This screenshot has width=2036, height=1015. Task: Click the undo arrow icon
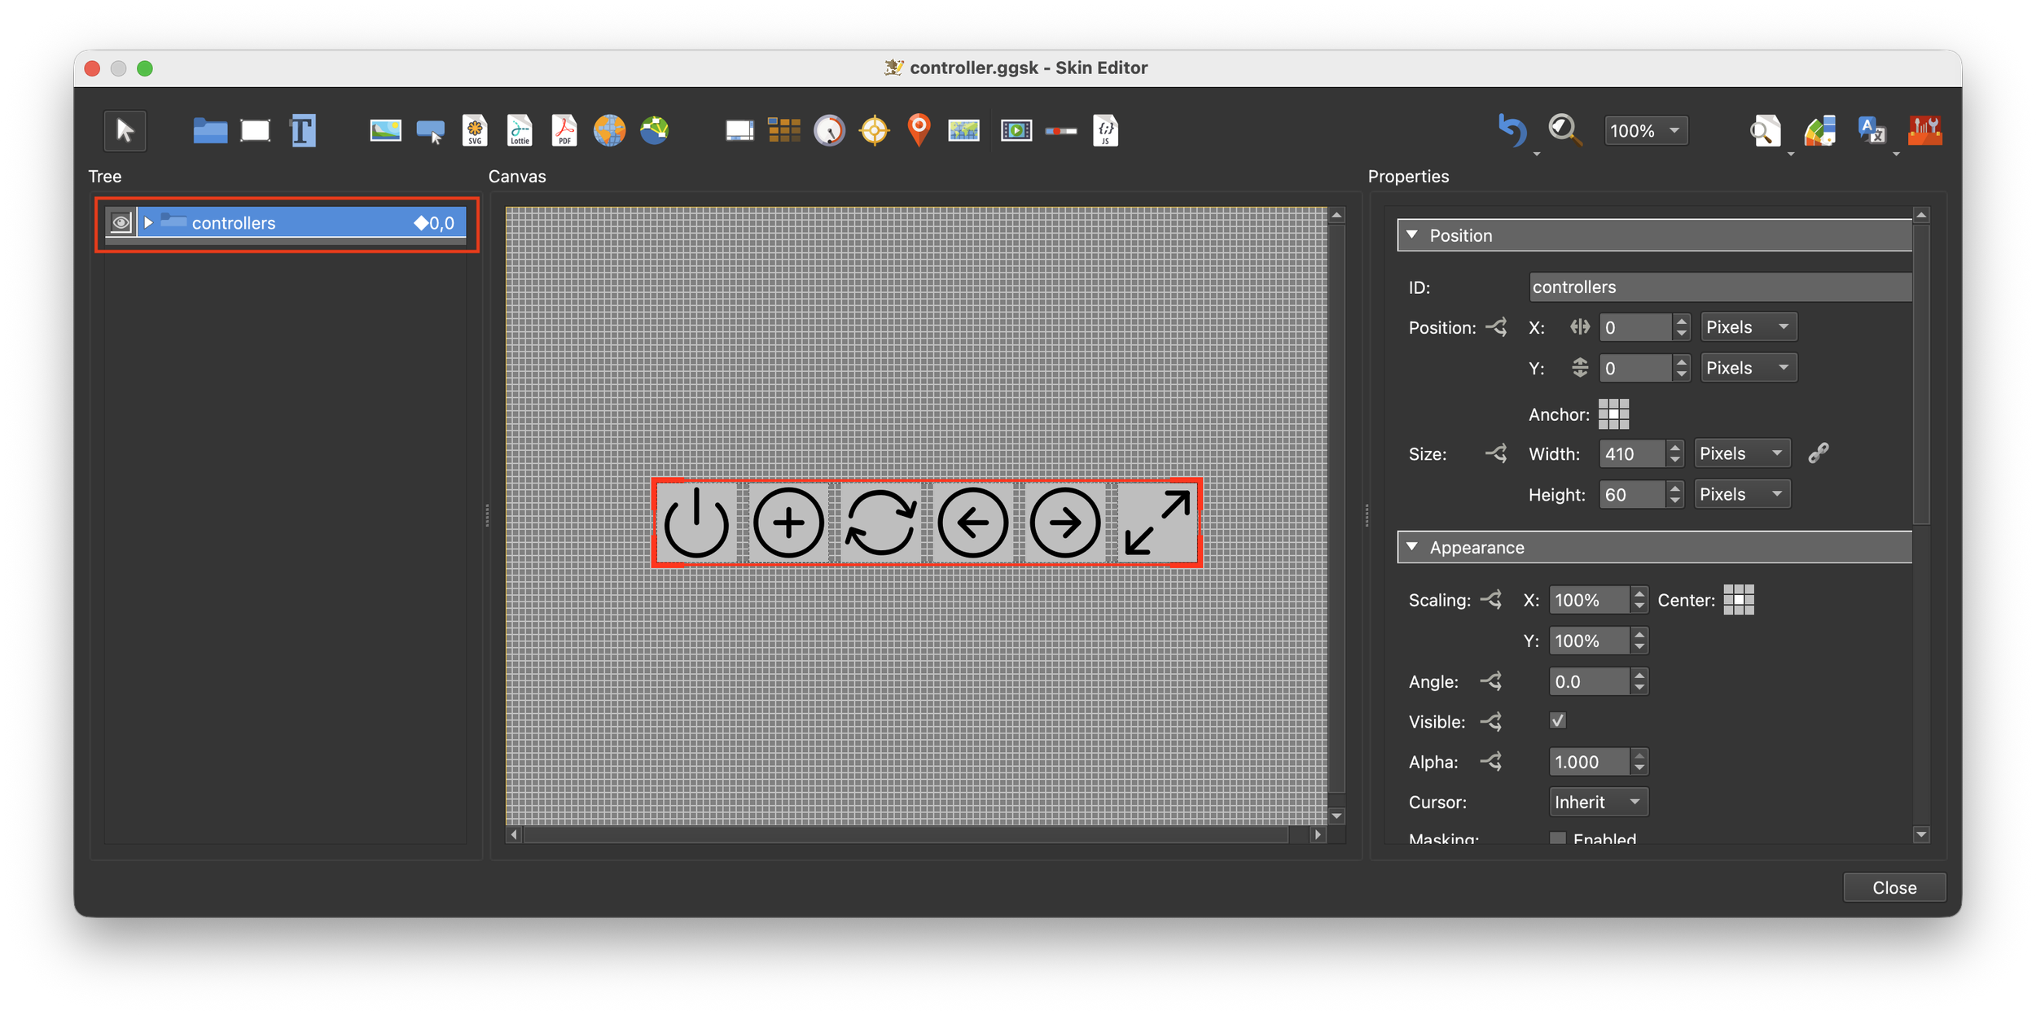pyautogui.click(x=1512, y=130)
